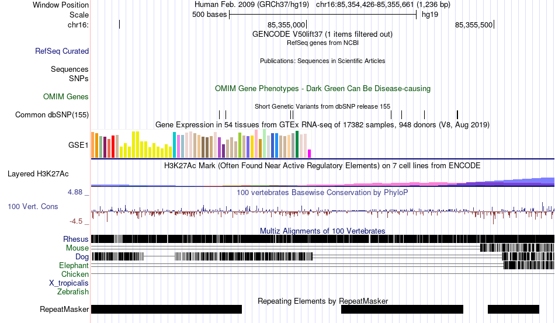Open Basewise Conservation by PhyloP title
This screenshot has height=323, width=555.
[x=322, y=192]
